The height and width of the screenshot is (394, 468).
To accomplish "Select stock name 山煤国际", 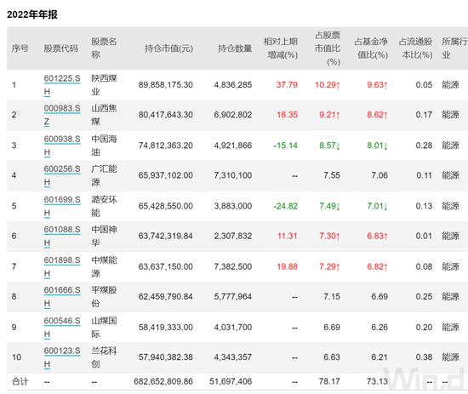I will [x=104, y=327].
